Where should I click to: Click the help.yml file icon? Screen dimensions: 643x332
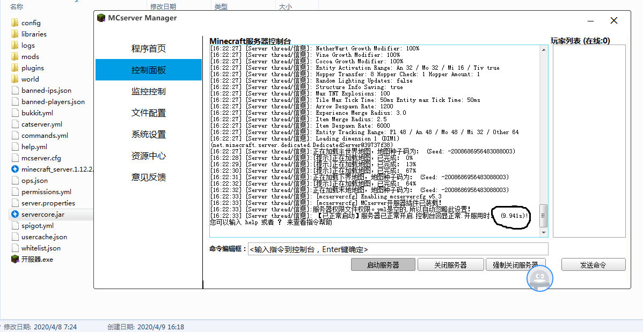click(x=15, y=147)
